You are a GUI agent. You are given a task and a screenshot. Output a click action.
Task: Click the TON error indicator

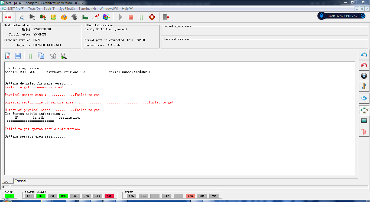202,196
